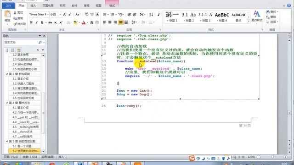This screenshot has width=294, height=165.
Task: Switch to the References (引用) tab
Action: tap(62, 5)
